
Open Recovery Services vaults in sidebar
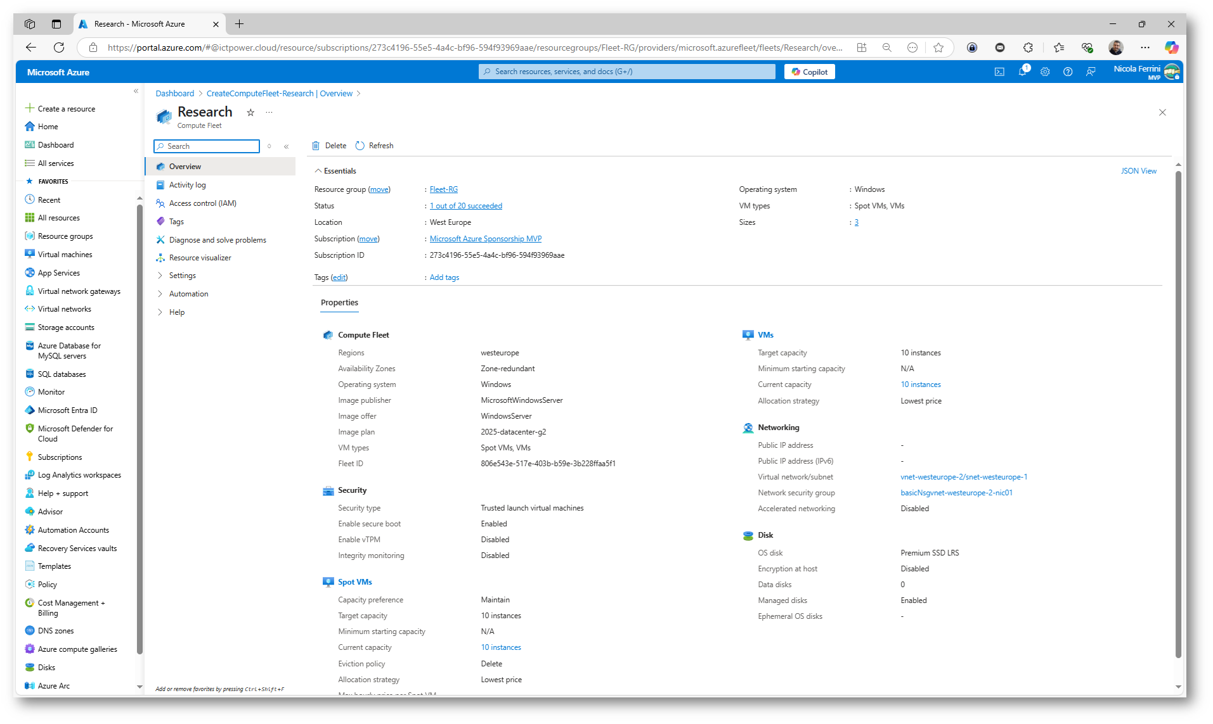(71, 549)
